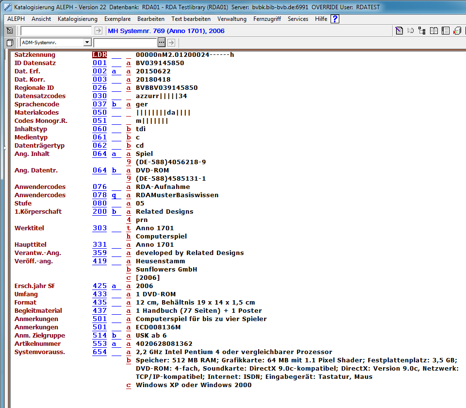Select the highlighted LDR field tag
Viewport: 466px width, 408px height.
coord(100,55)
